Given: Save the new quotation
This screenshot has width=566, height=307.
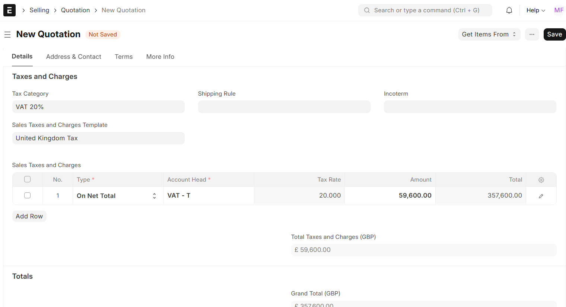Looking at the screenshot, I should [x=554, y=34].
